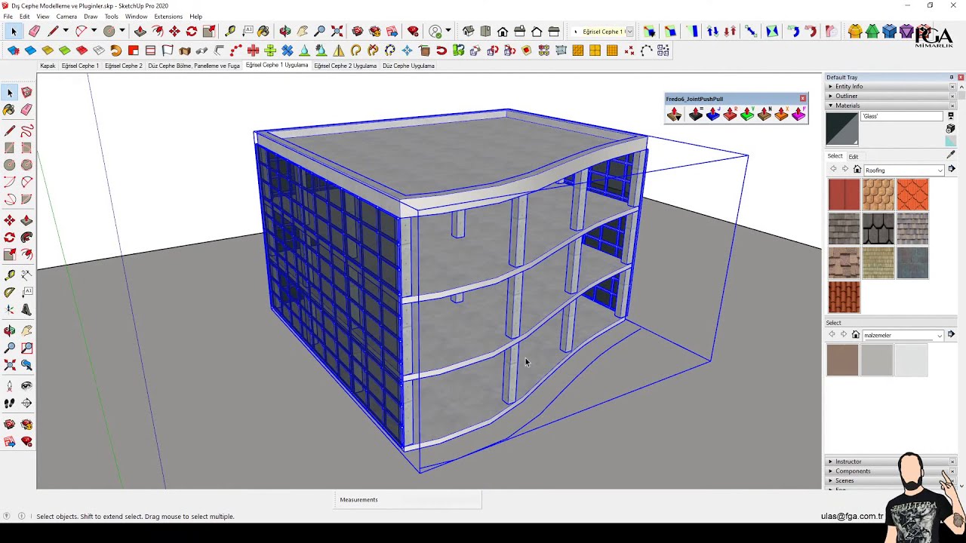Screen dimensions: 966x543
Task: Choose the Move tool in top toolbar
Action: tap(174, 31)
